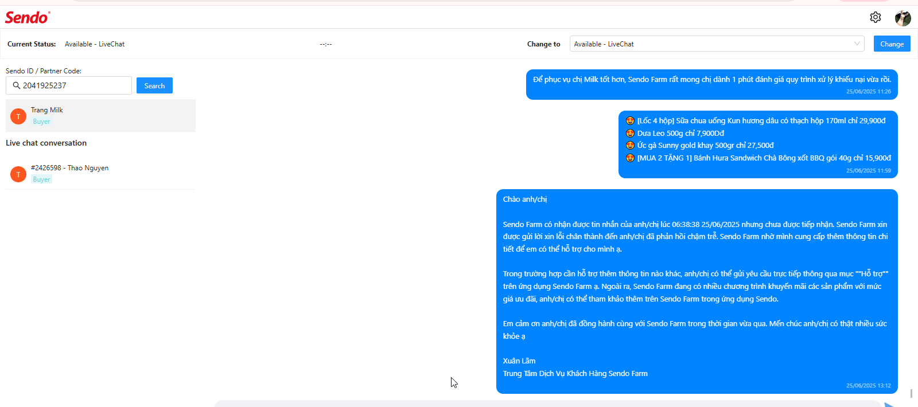Click the chat scrollbar thumb at right edge
The height and width of the screenshot is (407, 918).
point(911,393)
